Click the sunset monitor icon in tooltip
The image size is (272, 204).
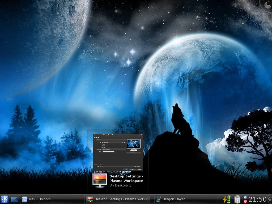click(100, 180)
